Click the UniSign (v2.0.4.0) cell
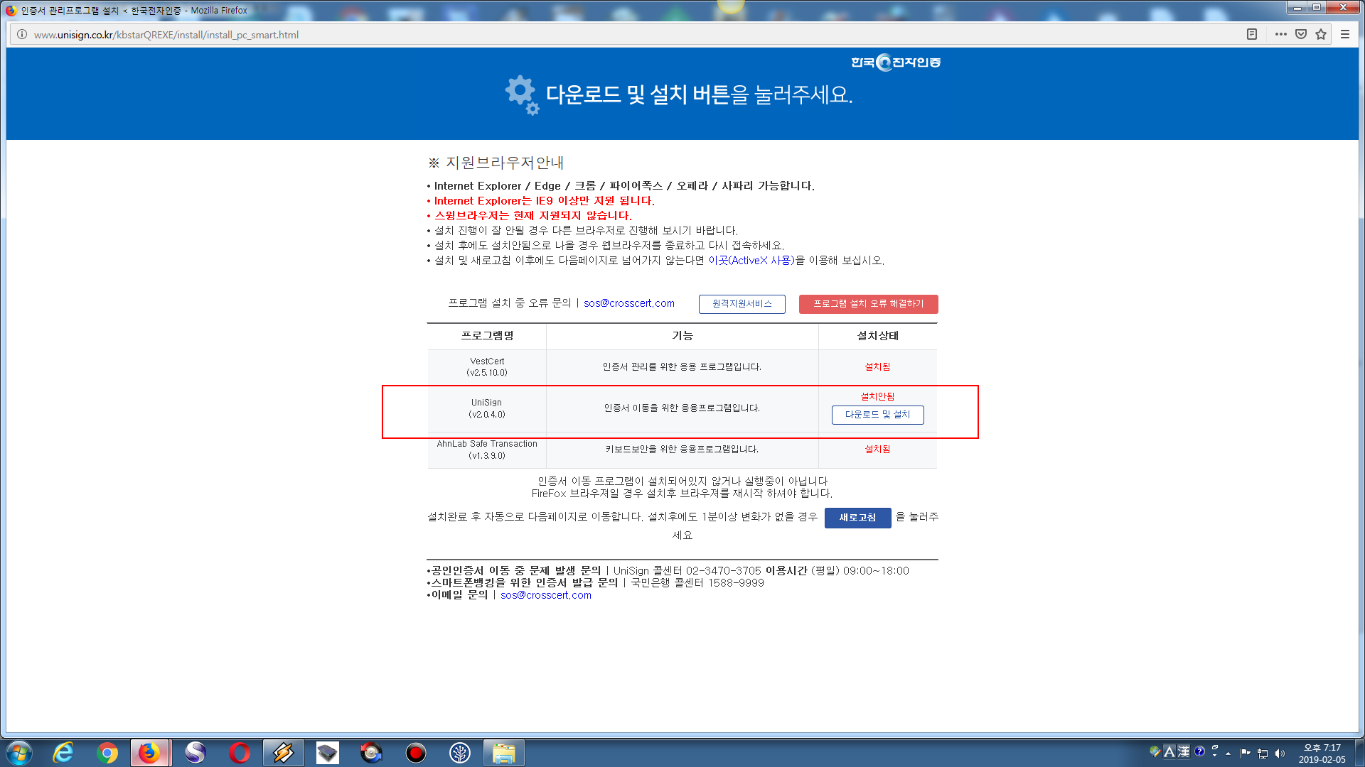The width and height of the screenshot is (1365, 767). tap(487, 408)
